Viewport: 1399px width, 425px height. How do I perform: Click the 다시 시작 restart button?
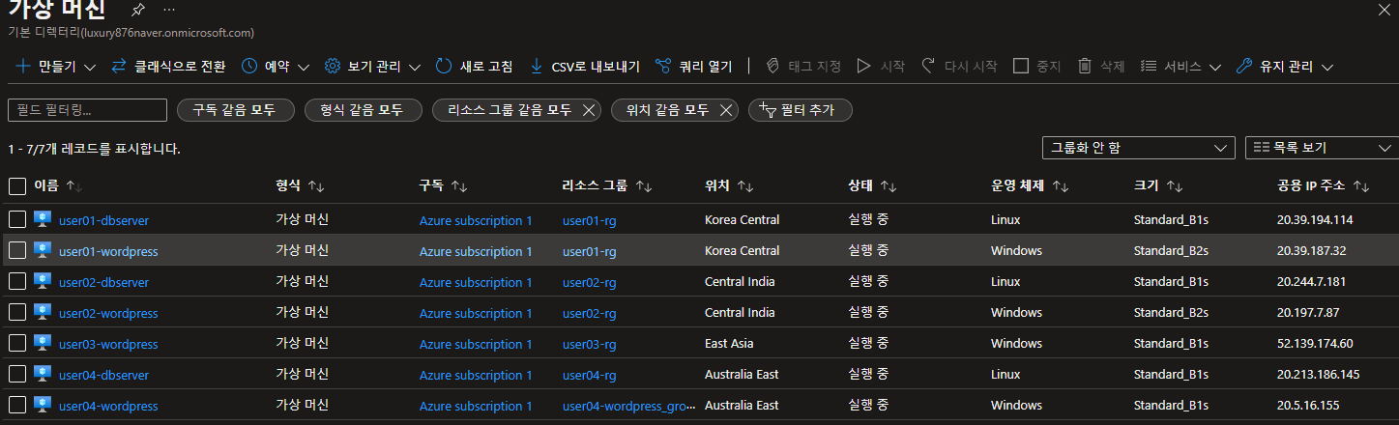coord(958,67)
